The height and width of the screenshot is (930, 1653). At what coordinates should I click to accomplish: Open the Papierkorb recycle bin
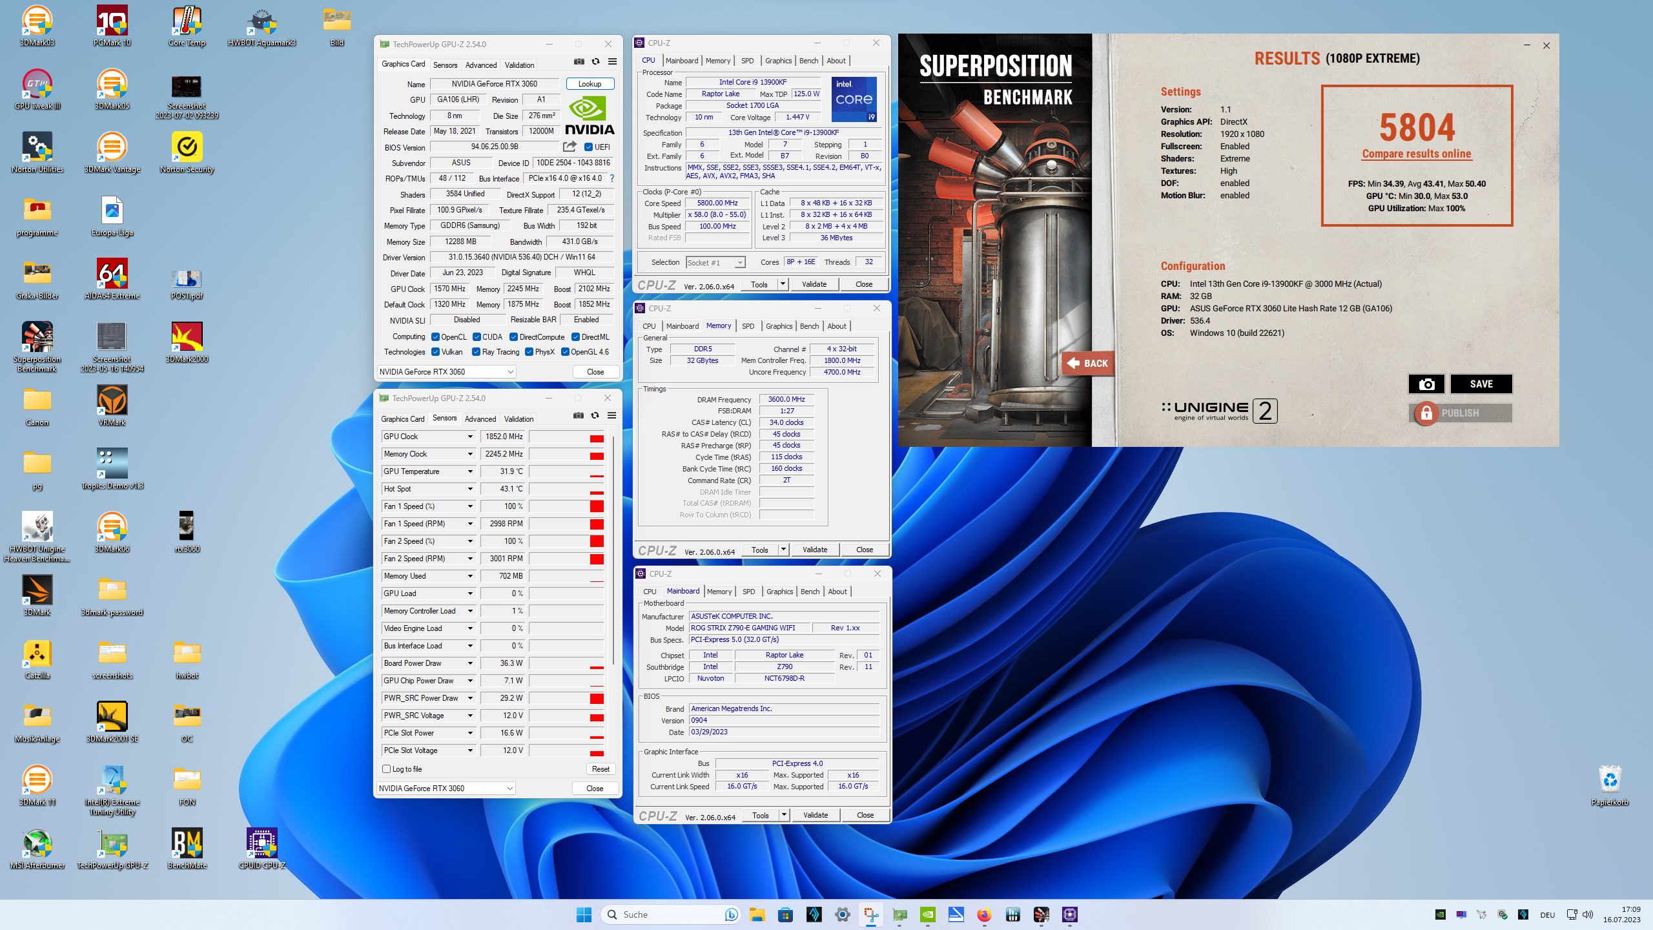pyautogui.click(x=1610, y=785)
